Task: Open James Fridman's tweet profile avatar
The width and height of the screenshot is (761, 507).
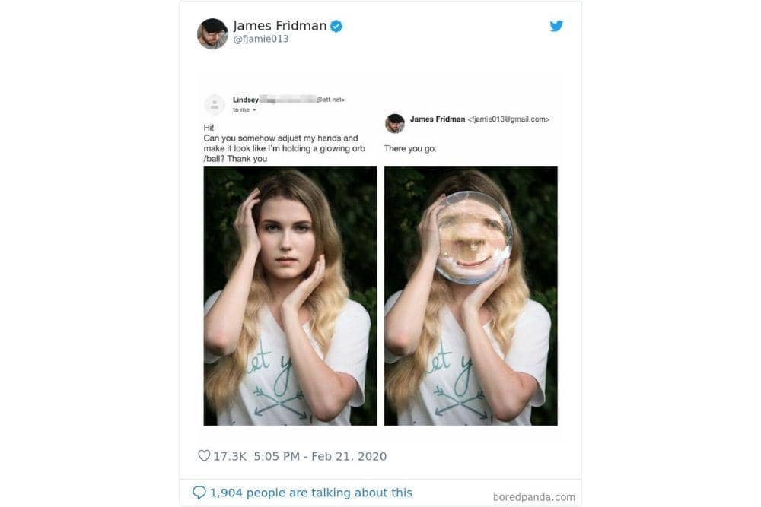Action: click(x=212, y=33)
